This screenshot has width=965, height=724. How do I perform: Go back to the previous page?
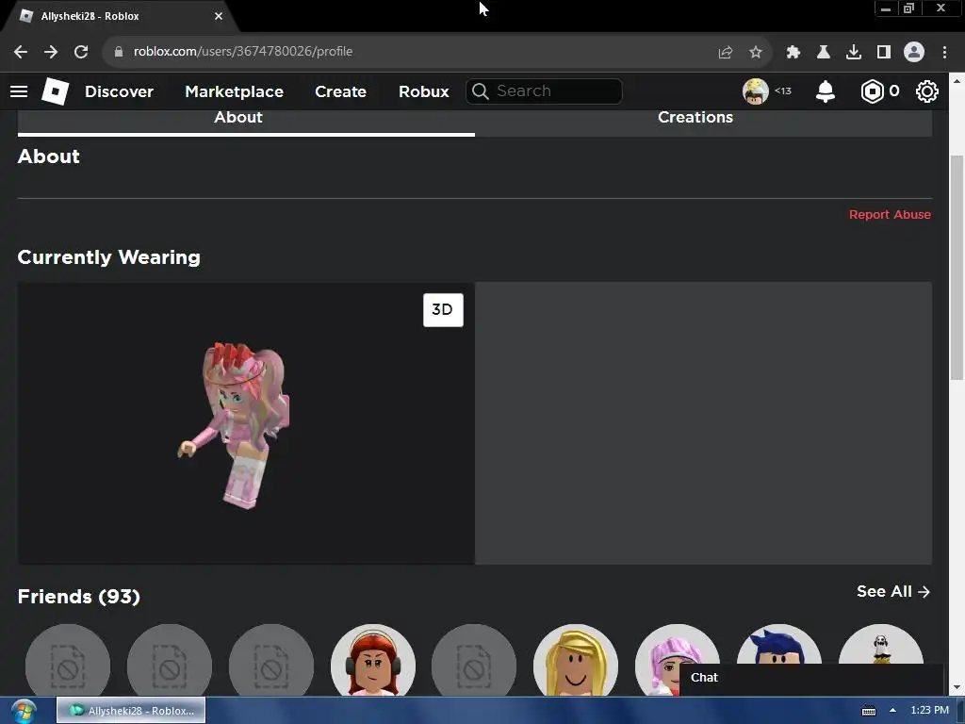pyautogui.click(x=21, y=52)
